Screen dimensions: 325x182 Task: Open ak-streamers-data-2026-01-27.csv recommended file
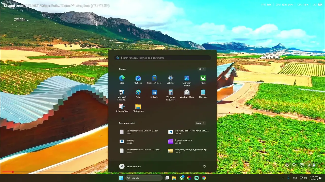coord(139,132)
